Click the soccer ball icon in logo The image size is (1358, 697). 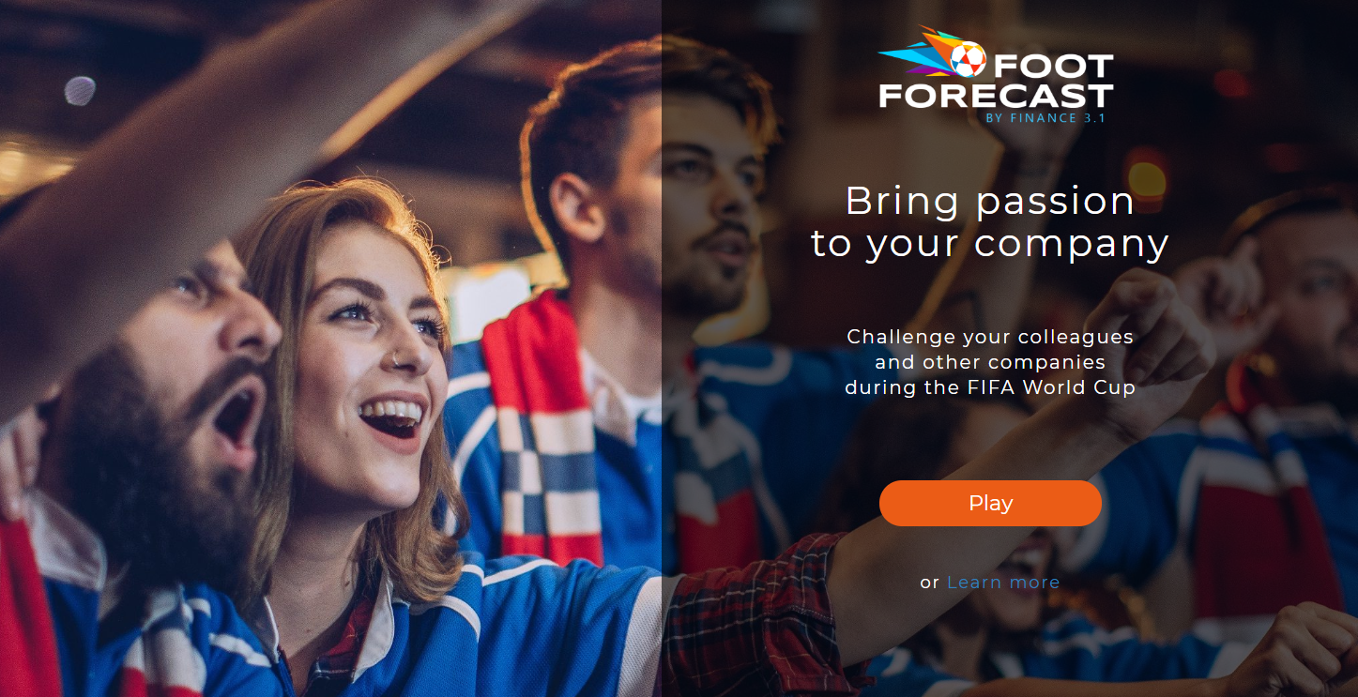point(969,60)
